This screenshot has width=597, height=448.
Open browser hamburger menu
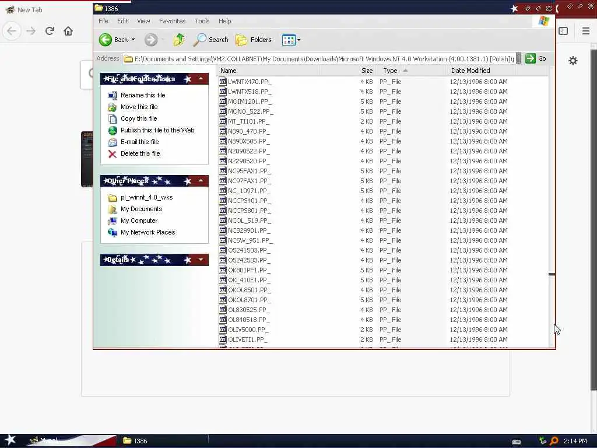pos(586,31)
